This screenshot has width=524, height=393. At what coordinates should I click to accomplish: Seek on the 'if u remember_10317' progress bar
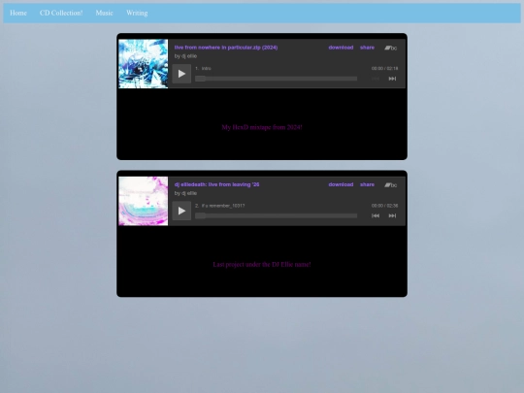click(276, 215)
